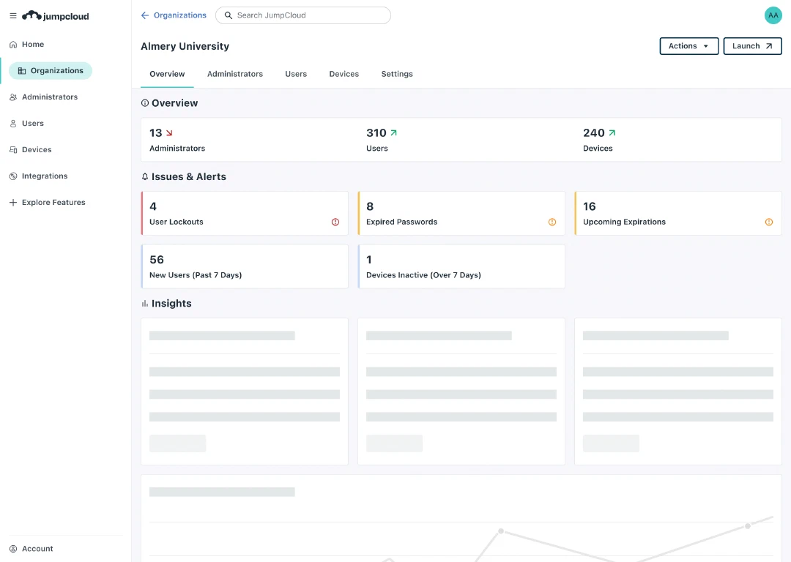Viewport: 791px width, 562px height.
Task: Click the Launch button
Action: coord(753,46)
